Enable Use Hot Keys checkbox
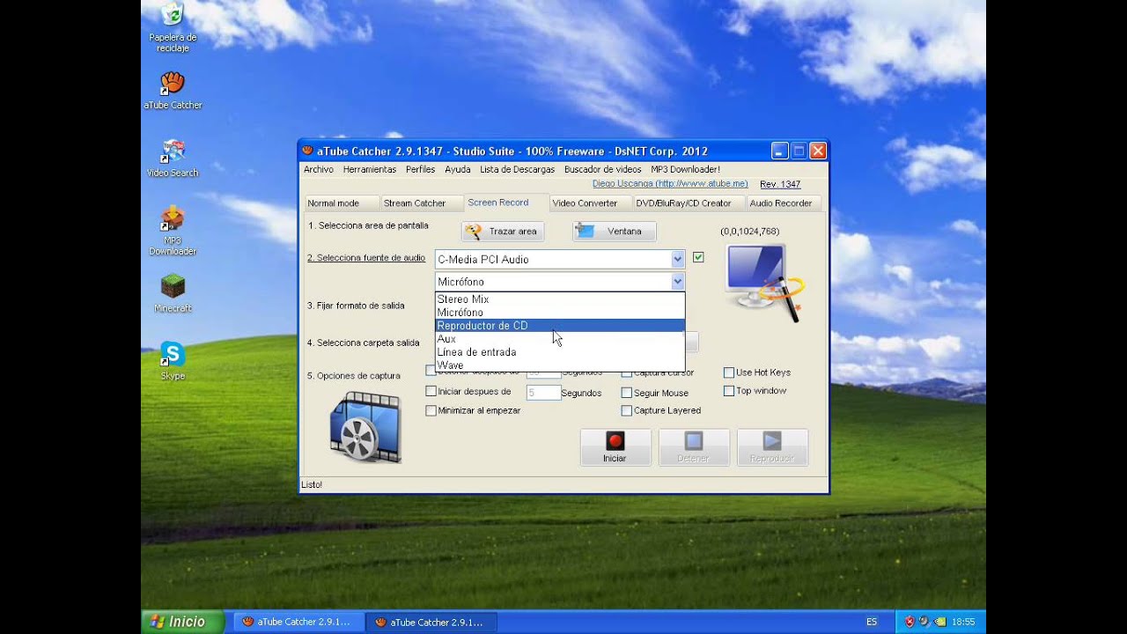This screenshot has height=634, width=1127. [x=729, y=372]
